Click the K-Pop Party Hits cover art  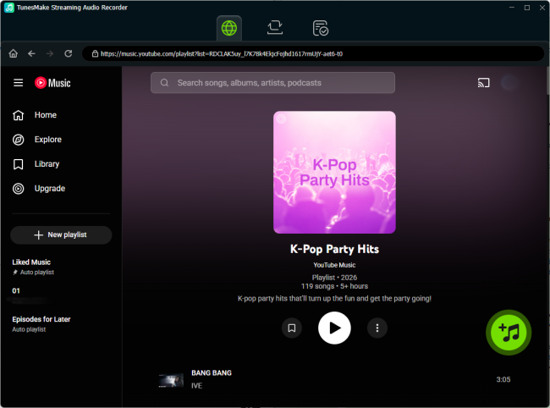coord(334,172)
